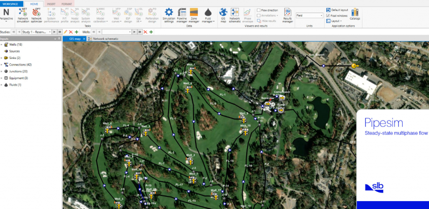Viewport: 429px width, 209px height.
Task: Select the Junctions (20) tree item
Action: click(18, 71)
